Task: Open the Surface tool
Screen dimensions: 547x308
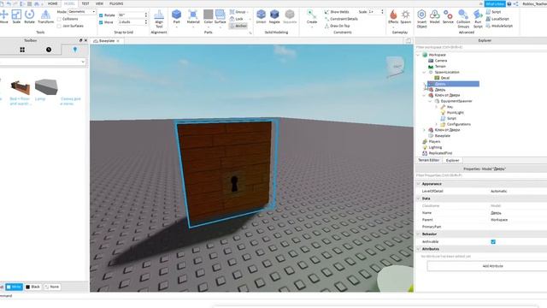Action: click(x=221, y=16)
